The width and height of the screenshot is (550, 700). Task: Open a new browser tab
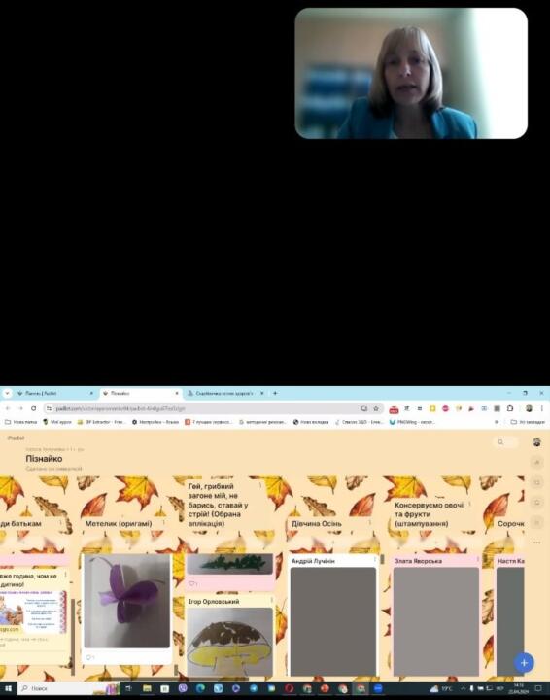point(275,393)
